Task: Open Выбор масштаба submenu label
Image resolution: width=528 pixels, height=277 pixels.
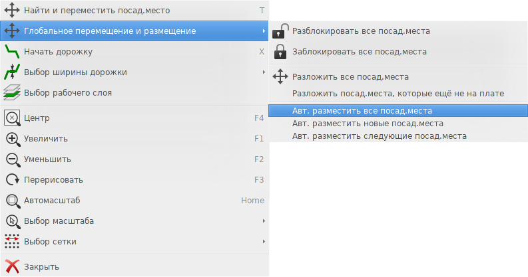Action: point(59,221)
